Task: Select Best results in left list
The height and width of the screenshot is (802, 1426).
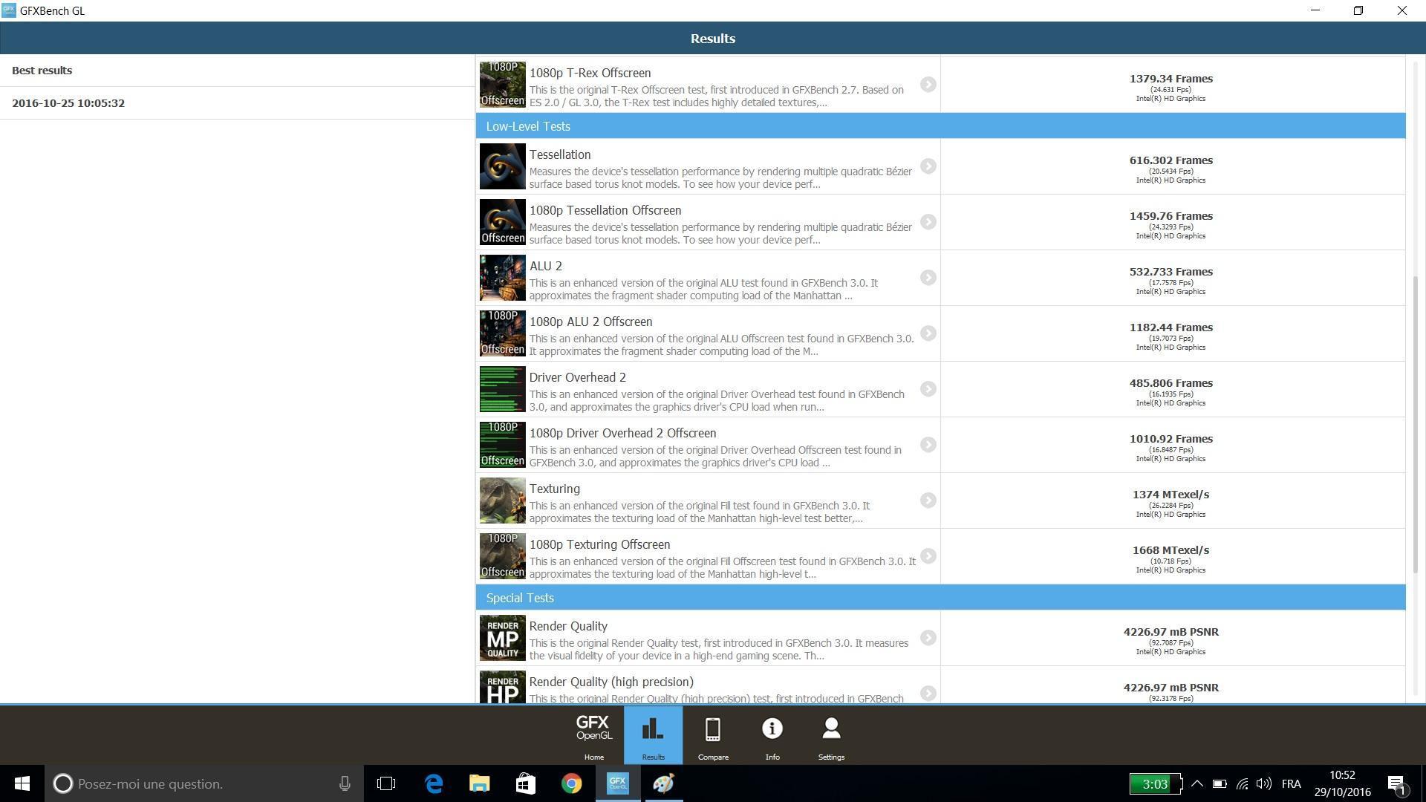Action: click(42, 71)
